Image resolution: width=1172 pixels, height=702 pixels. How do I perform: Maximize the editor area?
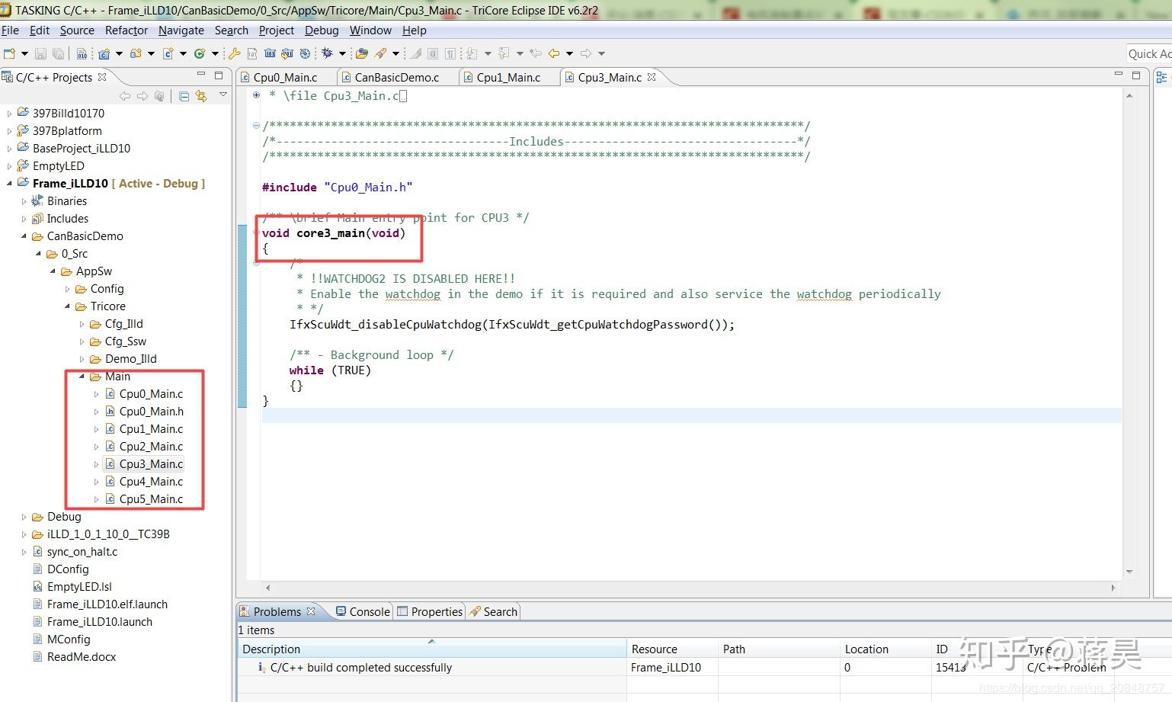1136,75
